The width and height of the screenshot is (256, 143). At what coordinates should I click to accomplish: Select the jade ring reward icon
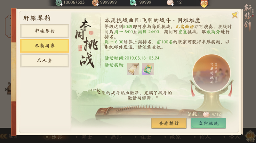pyautogui.click(x=148, y=69)
